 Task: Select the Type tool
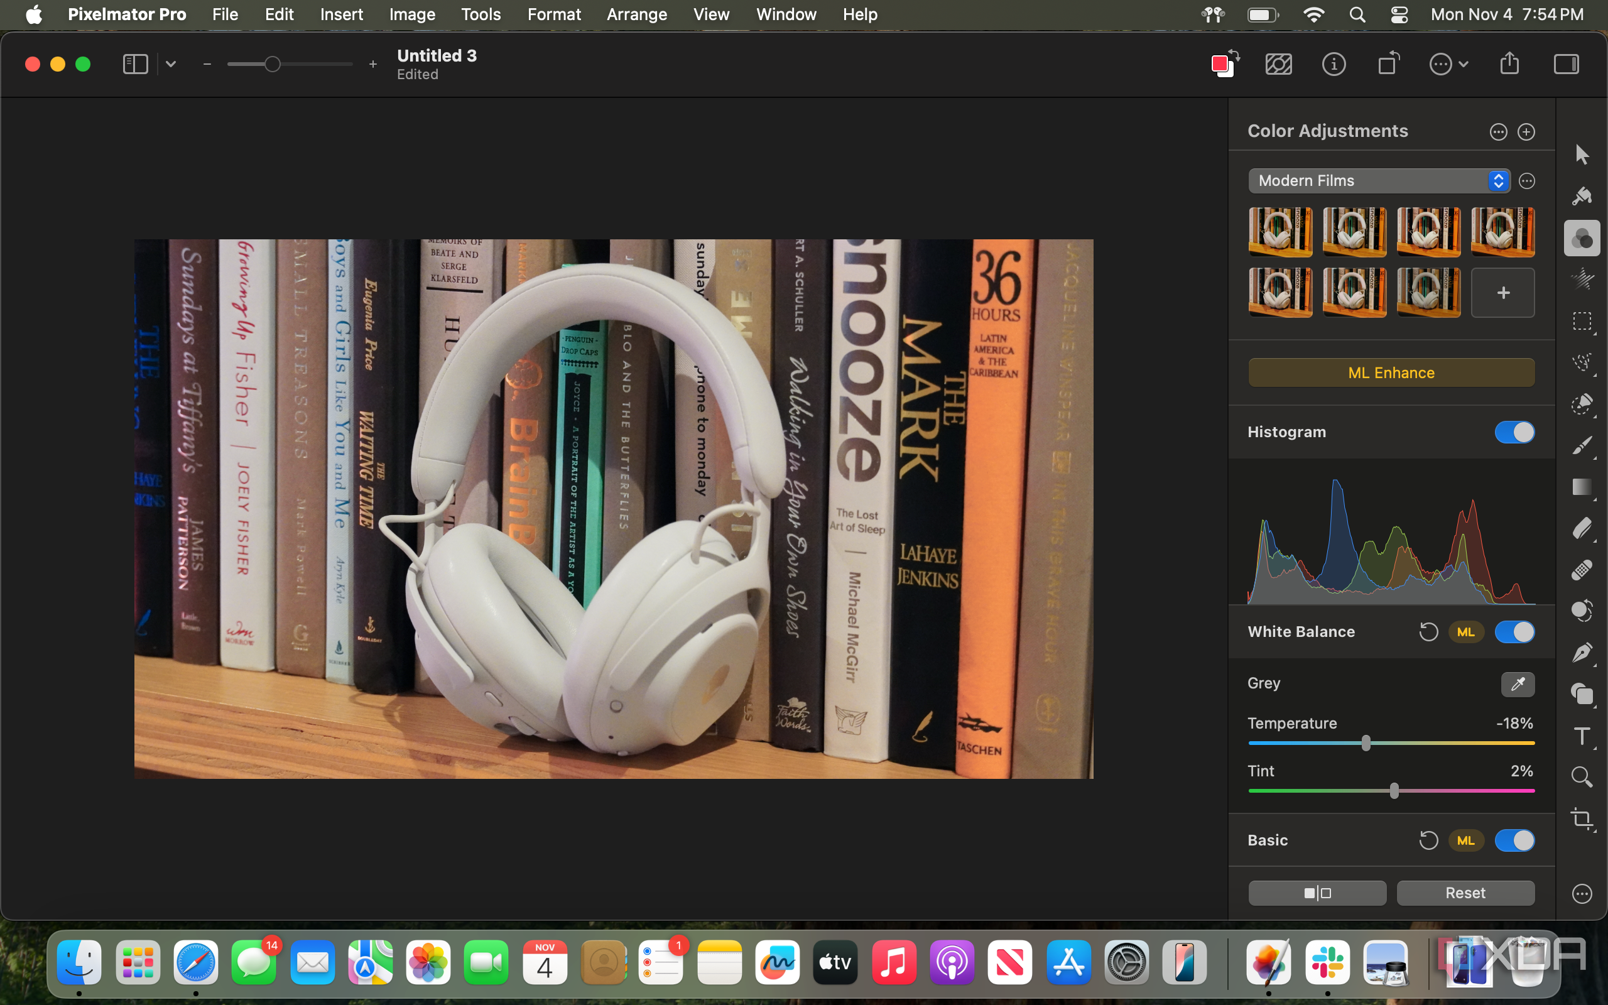(1582, 736)
